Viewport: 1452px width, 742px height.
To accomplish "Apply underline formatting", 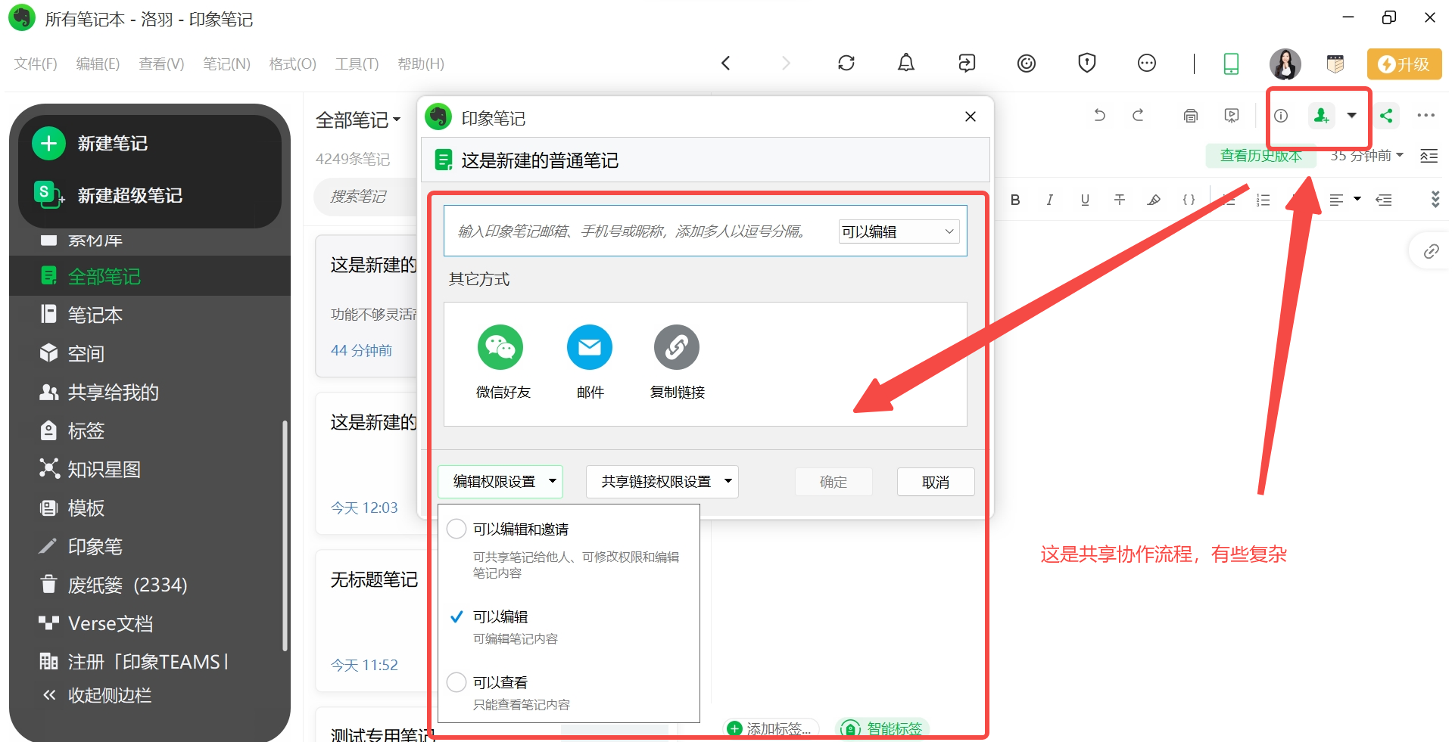I will click(1085, 200).
